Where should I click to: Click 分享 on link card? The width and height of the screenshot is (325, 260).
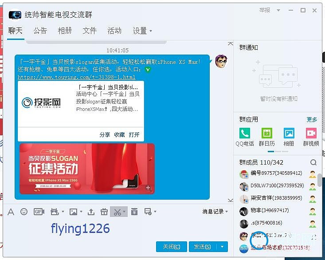[x=105, y=135]
